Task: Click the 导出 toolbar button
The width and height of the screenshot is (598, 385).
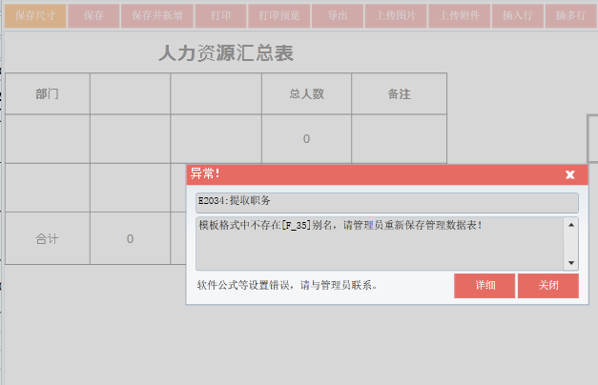Action: coord(338,16)
